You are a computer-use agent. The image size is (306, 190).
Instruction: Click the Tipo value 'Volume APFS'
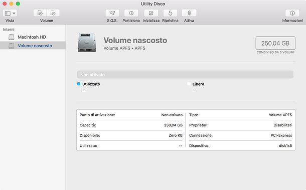coord(280,115)
